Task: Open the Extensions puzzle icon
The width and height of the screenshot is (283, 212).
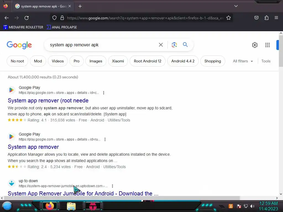Action: pos(266,18)
